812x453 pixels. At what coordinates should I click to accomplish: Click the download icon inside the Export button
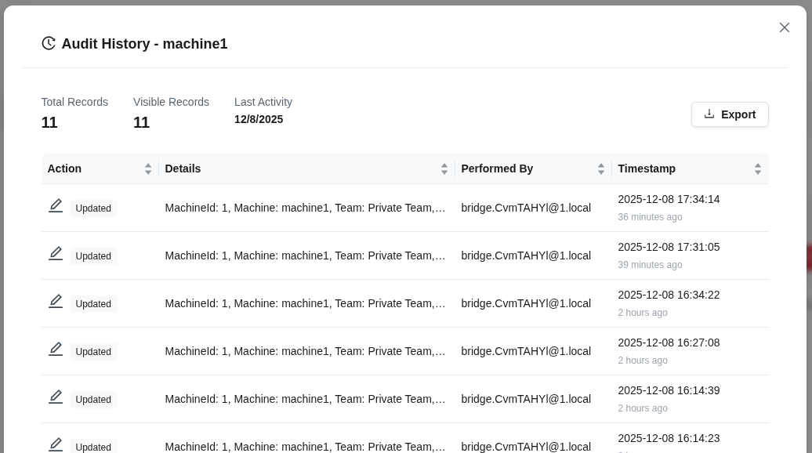709,114
